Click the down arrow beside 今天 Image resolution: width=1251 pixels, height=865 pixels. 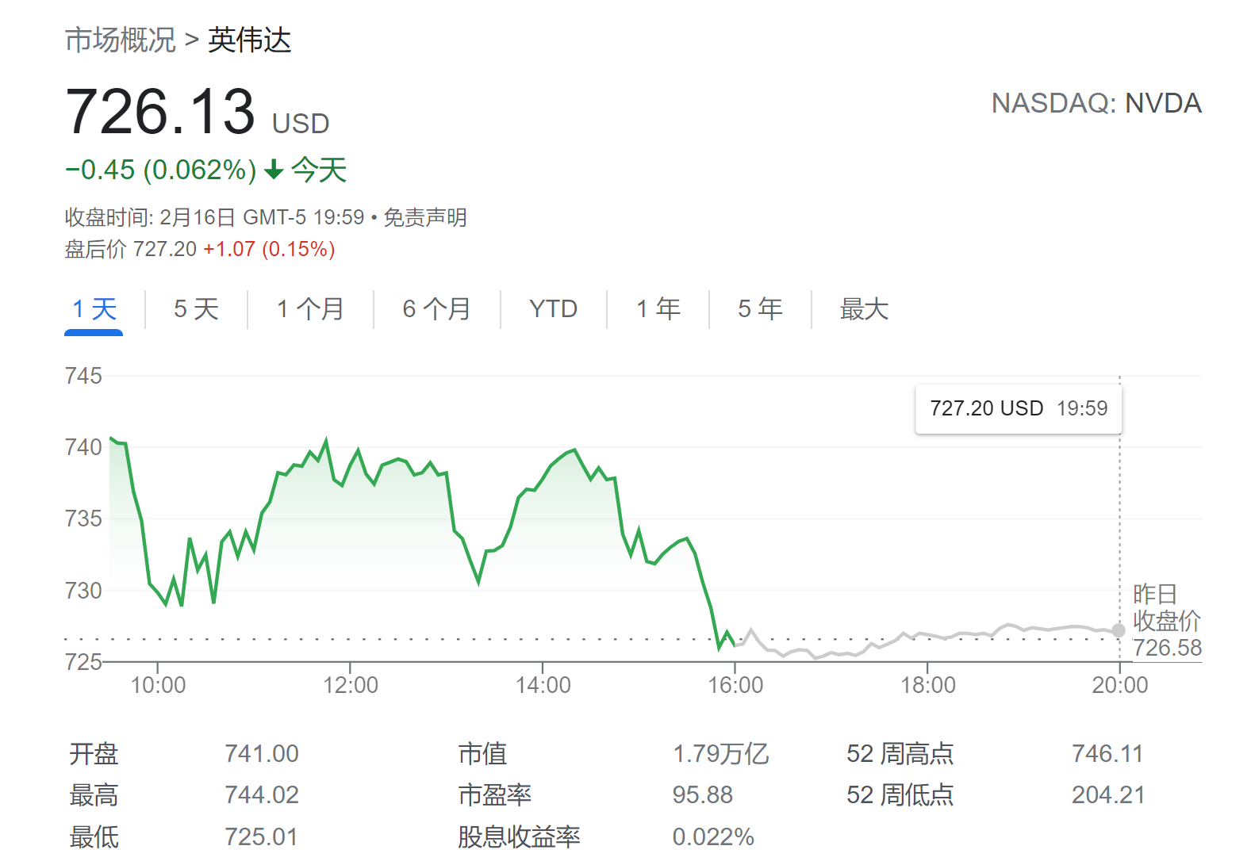(x=274, y=170)
